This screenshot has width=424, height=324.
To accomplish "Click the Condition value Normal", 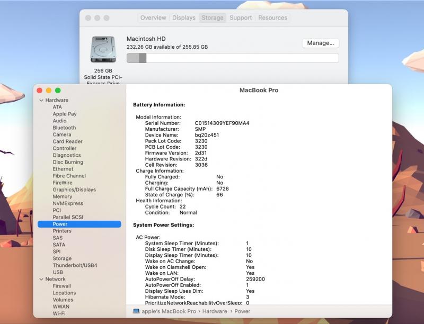I will [x=188, y=212].
